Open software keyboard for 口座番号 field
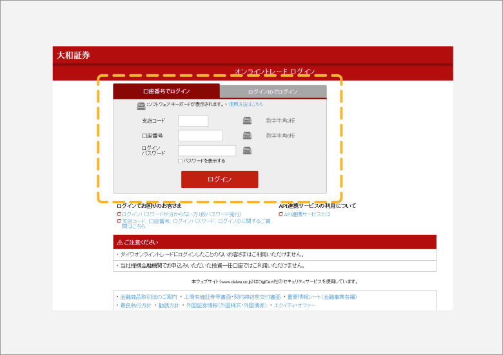Image resolution: width=503 pixels, height=355 pixels. [247, 136]
